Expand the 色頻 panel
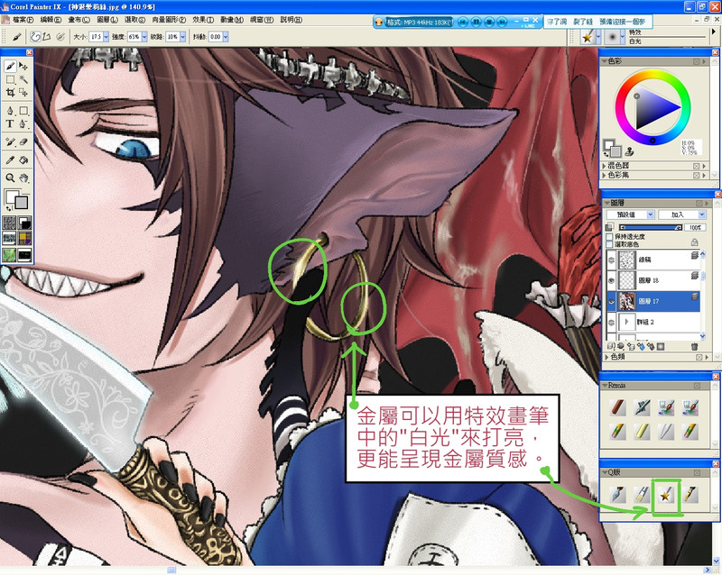 pos(606,357)
